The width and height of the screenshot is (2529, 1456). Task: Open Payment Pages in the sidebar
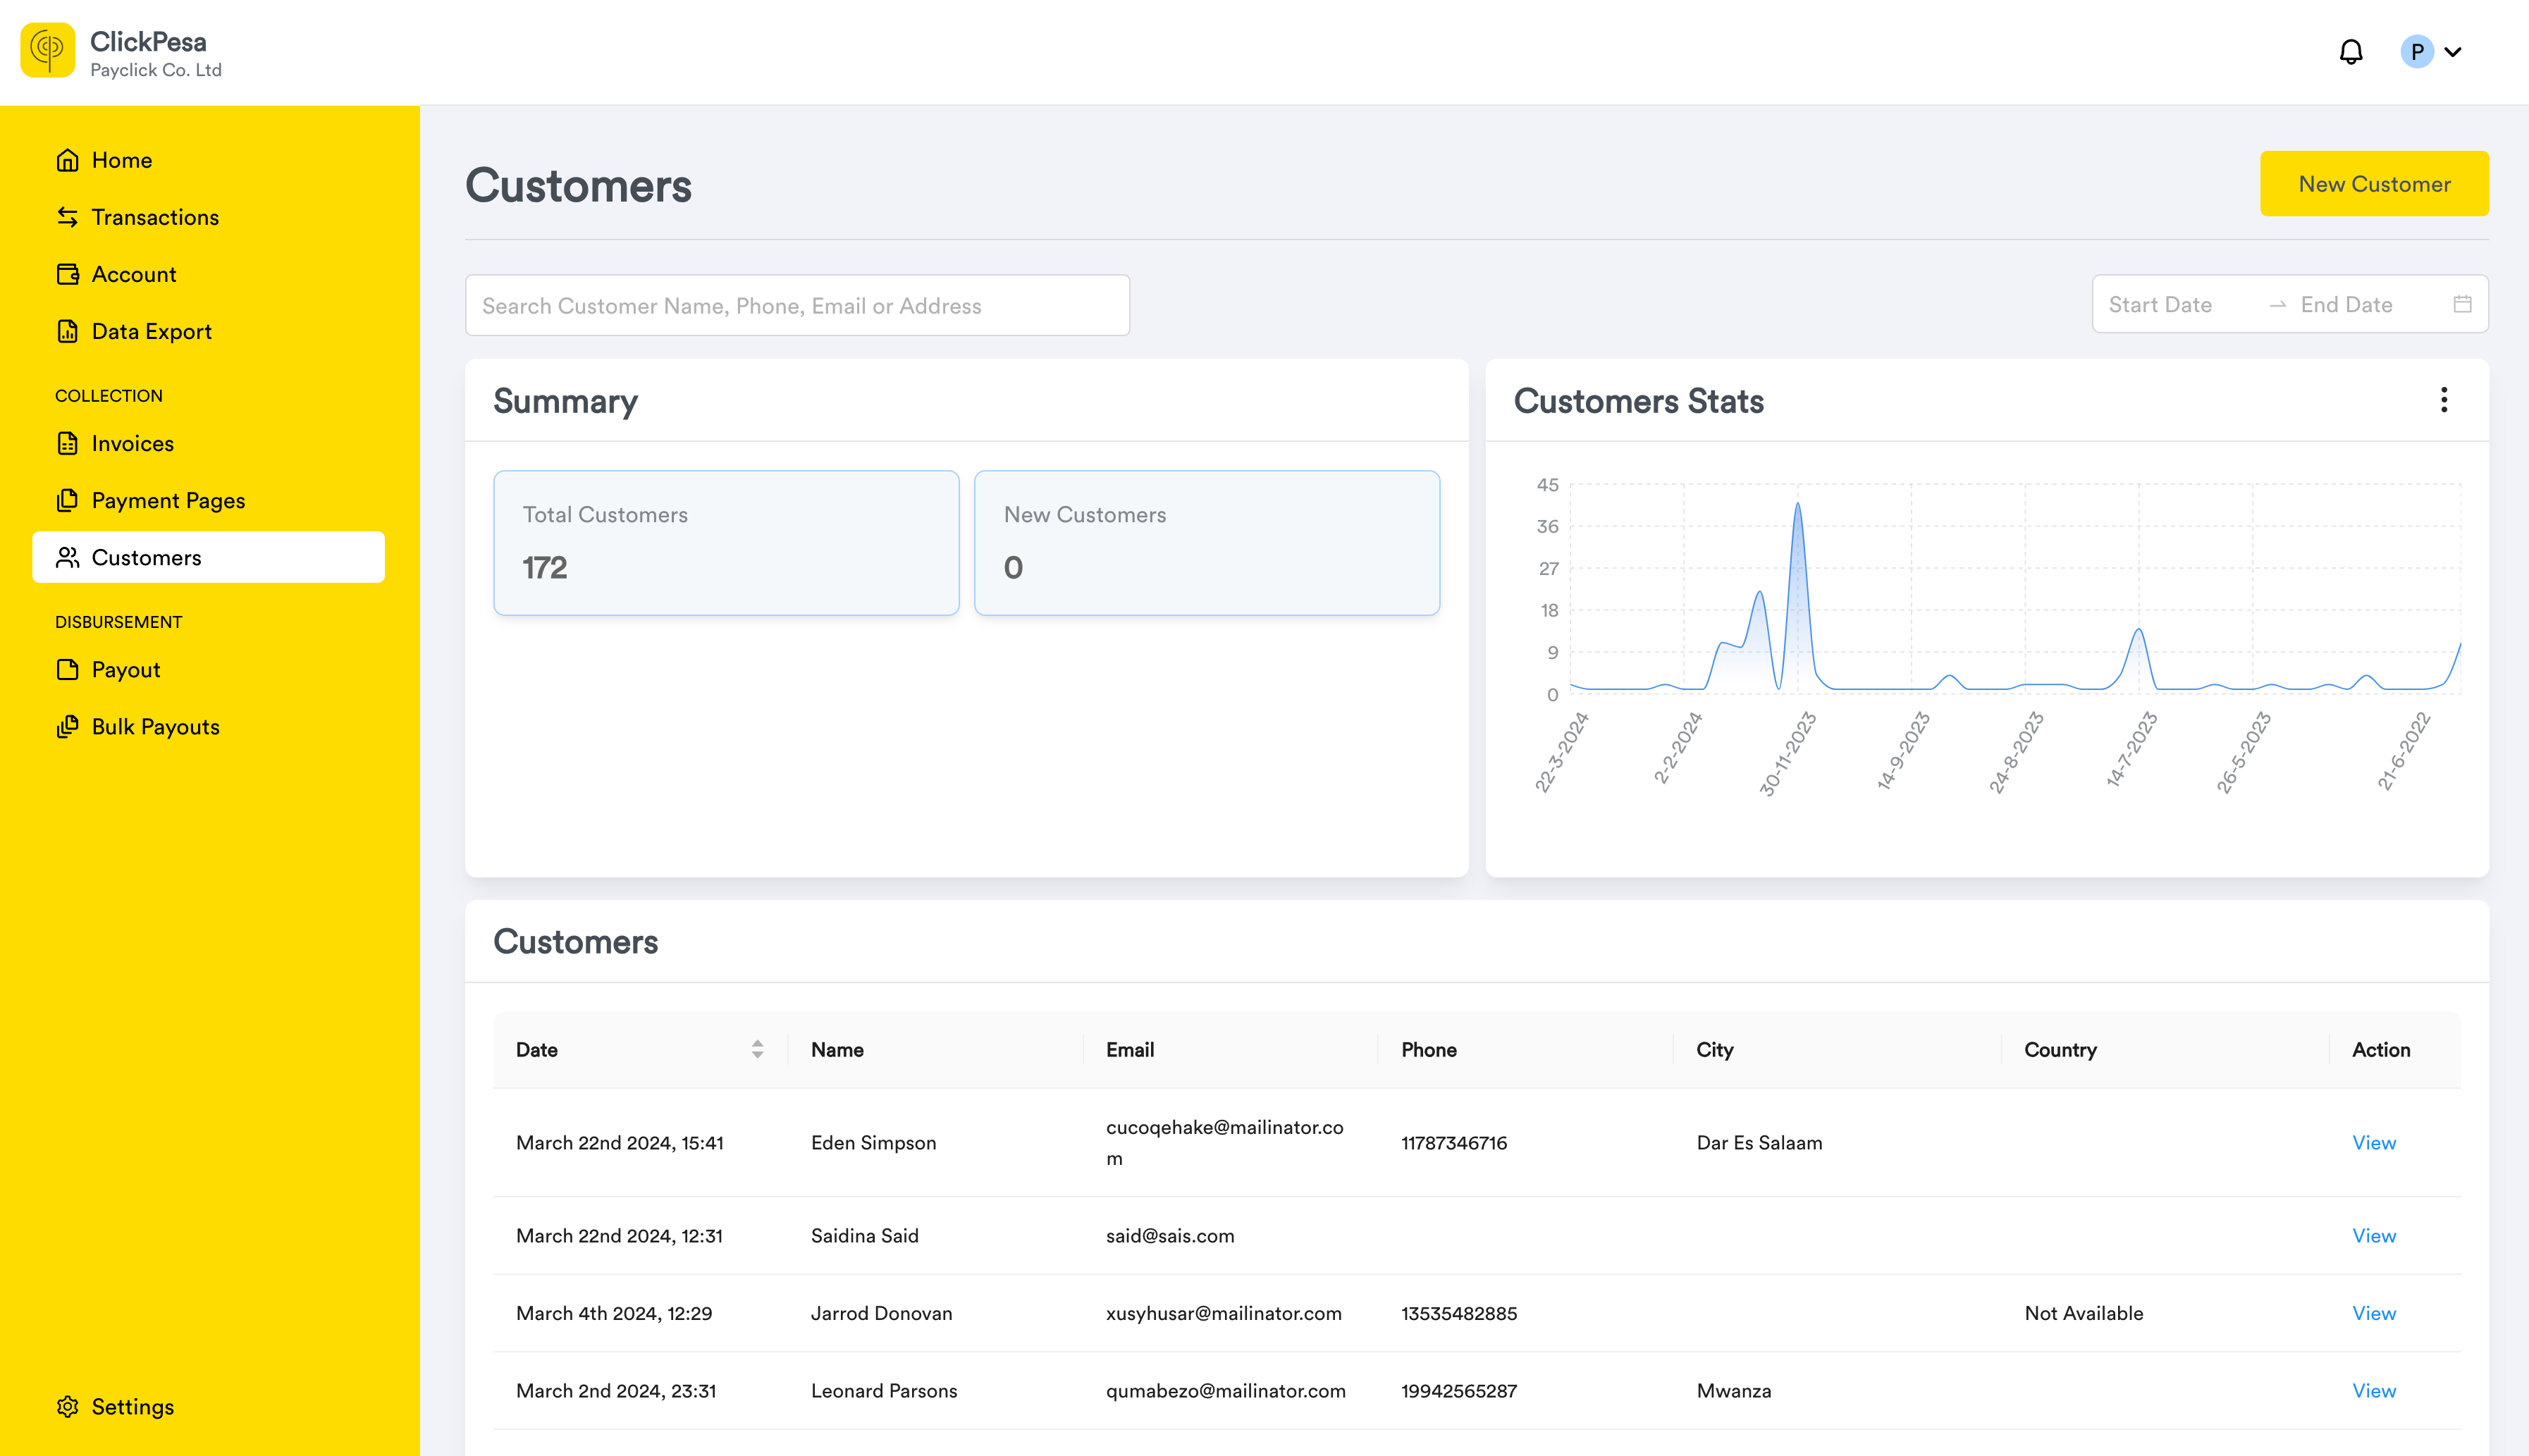coord(208,500)
